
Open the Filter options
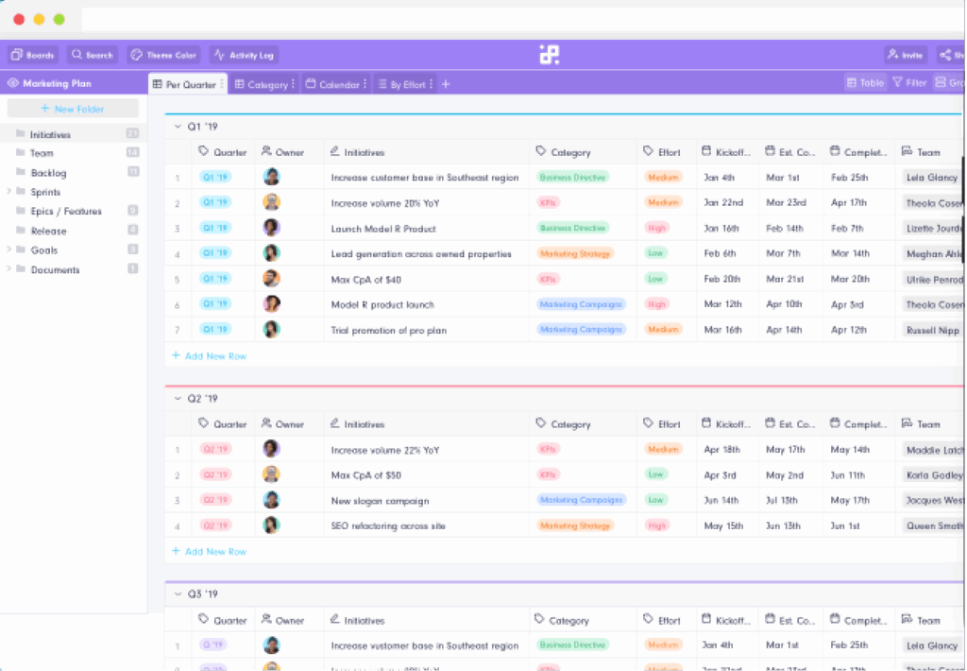(909, 83)
